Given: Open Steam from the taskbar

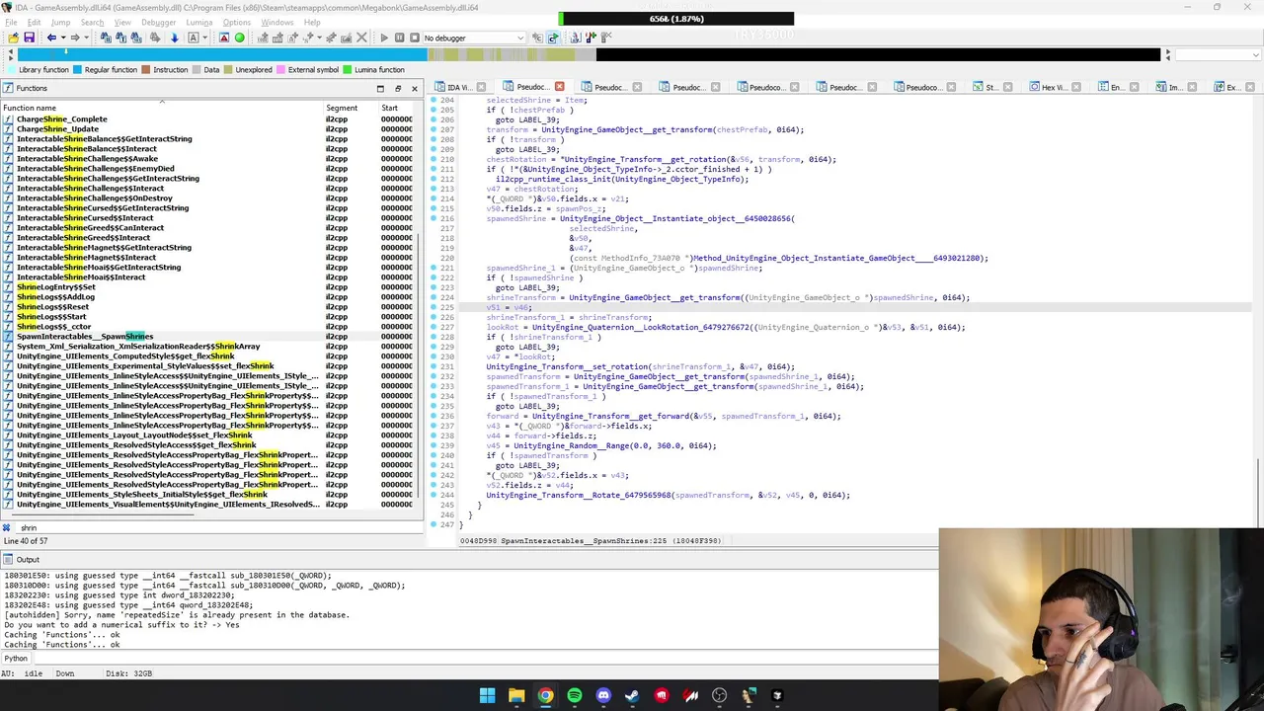Looking at the screenshot, I should (632, 695).
